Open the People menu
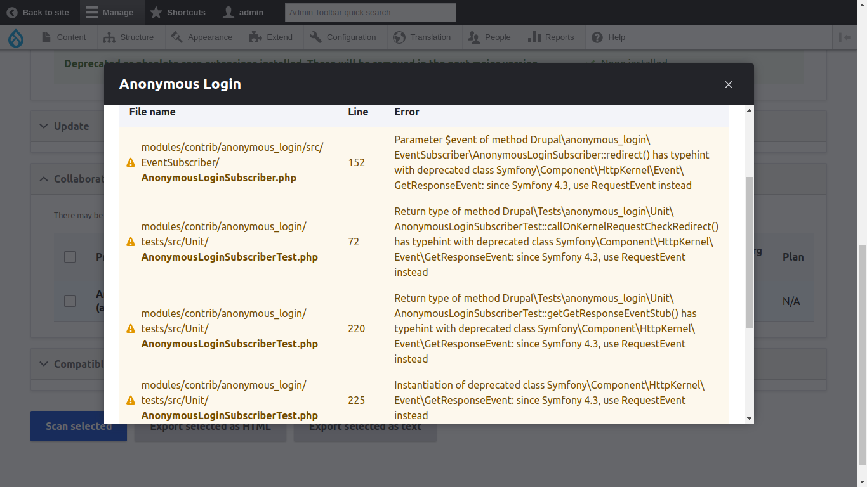The width and height of the screenshot is (867, 487). pos(489,37)
